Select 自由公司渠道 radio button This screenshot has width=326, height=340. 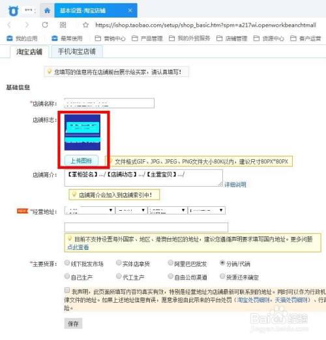point(170,276)
